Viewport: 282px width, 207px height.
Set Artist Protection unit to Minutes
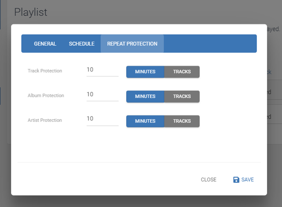145,121
